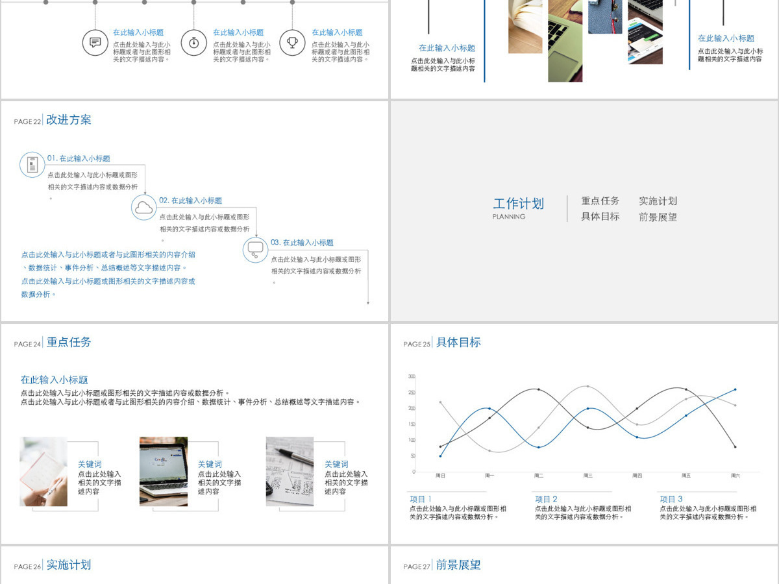Select the 项目 1 chart caption
779x584 pixels.
[x=421, y=499]
